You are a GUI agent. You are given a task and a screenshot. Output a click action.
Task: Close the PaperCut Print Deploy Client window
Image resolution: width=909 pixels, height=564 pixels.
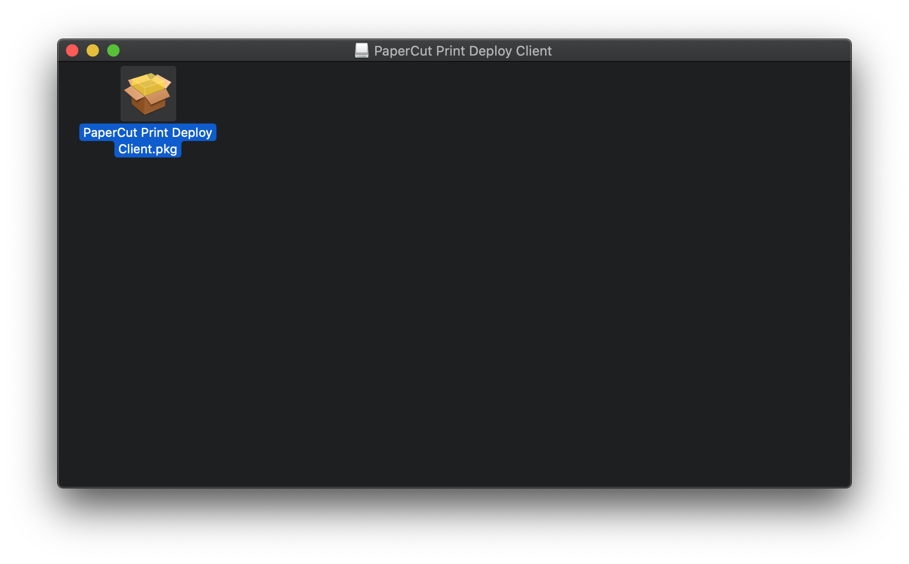coord(72,50)
